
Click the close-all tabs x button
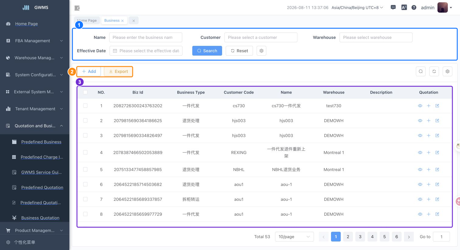[x=134, y=21]
